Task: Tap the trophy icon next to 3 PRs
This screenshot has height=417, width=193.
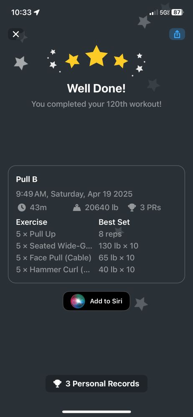Action: coord(132,208)
